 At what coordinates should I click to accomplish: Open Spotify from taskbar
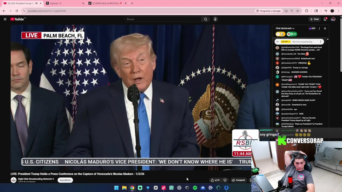click(195, 188)
